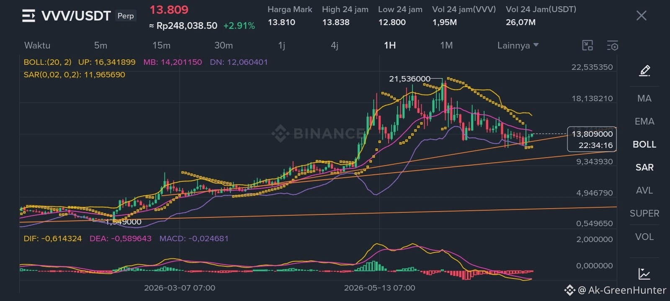Select the 15m timeframe
Viewport: 670px width, 301px height.
click(x=161, y=45)
